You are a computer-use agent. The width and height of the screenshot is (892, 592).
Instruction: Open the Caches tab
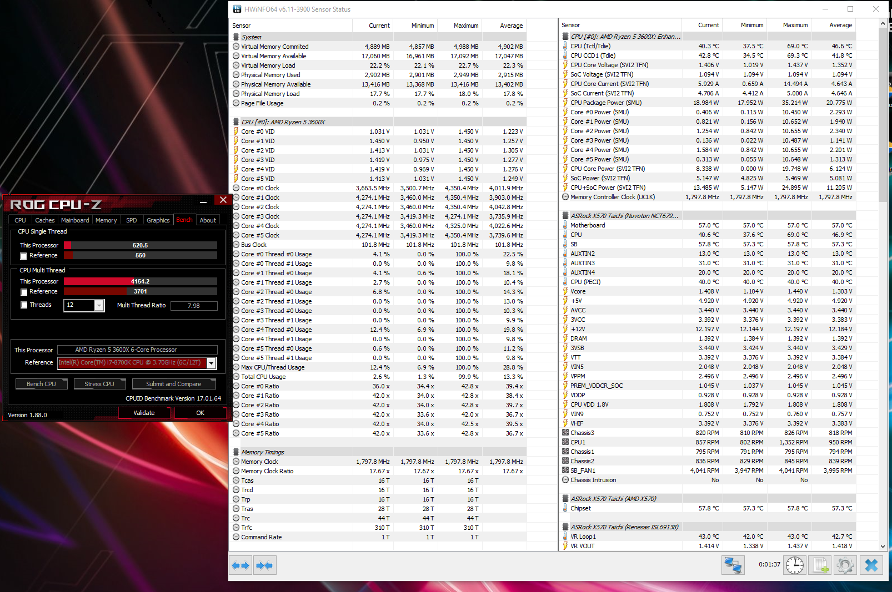click(45, 220)
